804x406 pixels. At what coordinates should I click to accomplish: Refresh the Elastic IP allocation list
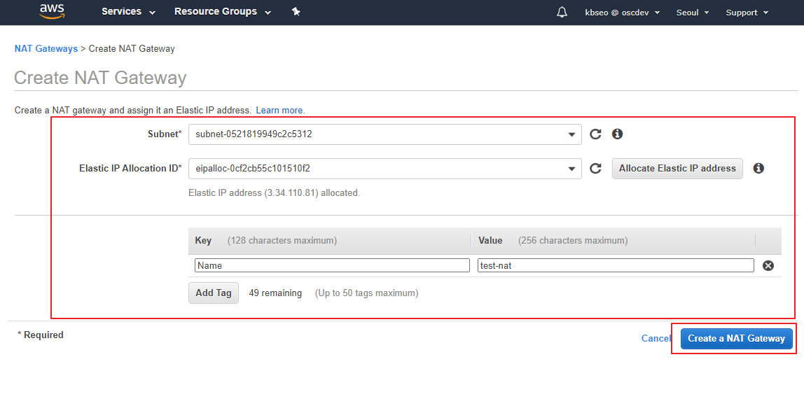[x=595, y=168]
